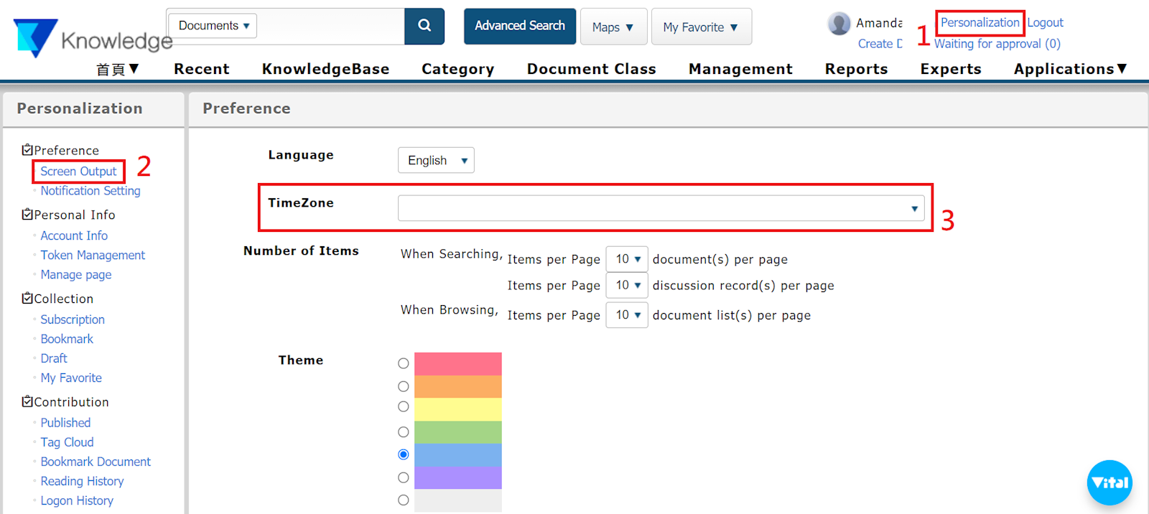Click the magnifier search button
The image size is (1149, 514).
pyautogui.click(x=424, y=26)
